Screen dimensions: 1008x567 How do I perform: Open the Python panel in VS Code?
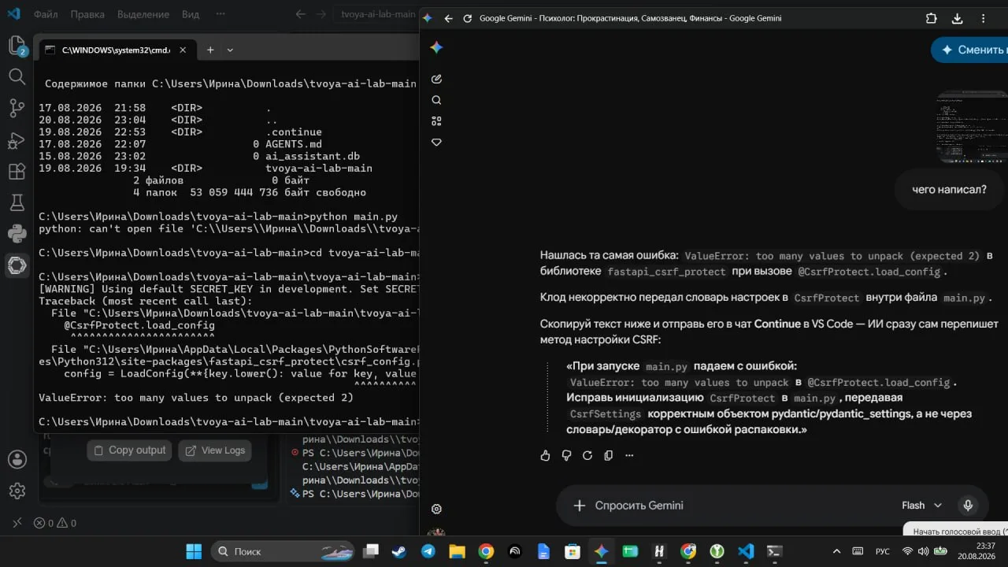click(17, 233)
